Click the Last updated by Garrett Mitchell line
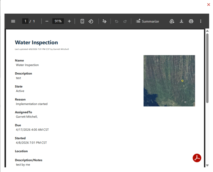 coord(42,49)
